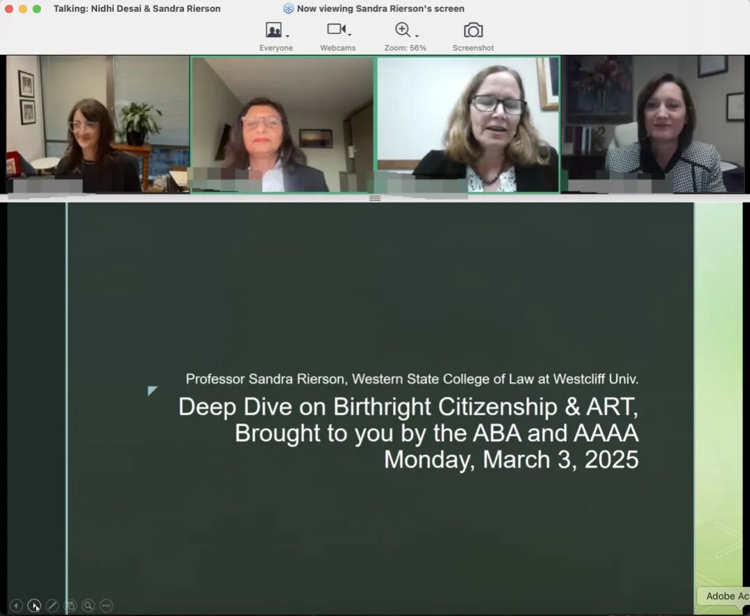
Task: Click 'Talking: Nidhi Desai & Sandra Rierson' text
Action: pyautogui.click(x=137, y=8)
